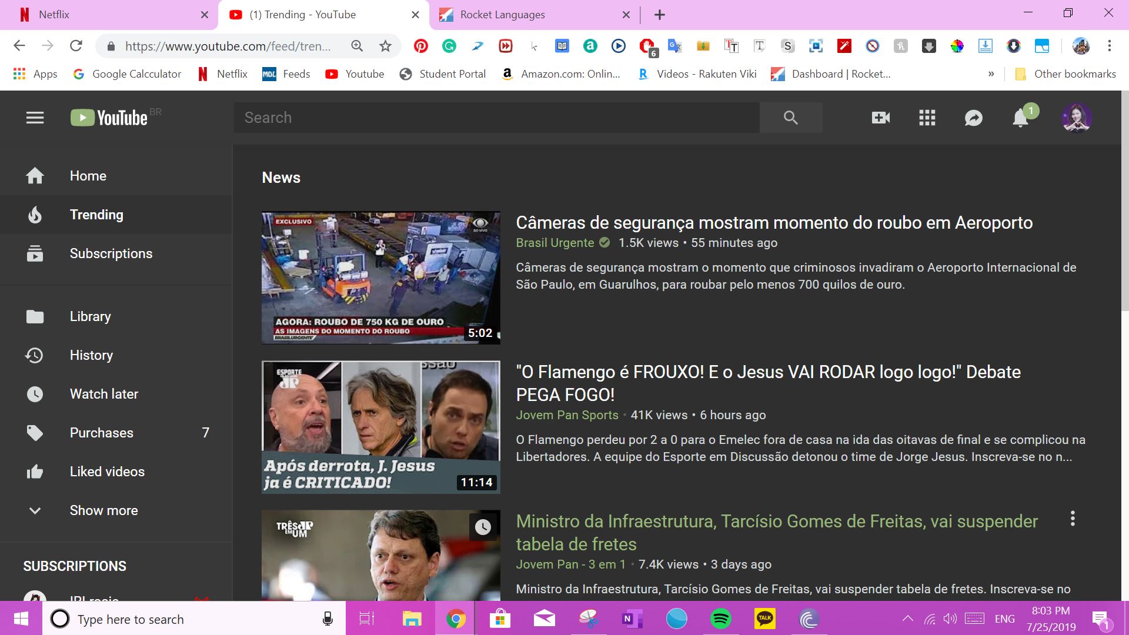
Task: Open a new browser tab
Action: [x=660, y=15]
